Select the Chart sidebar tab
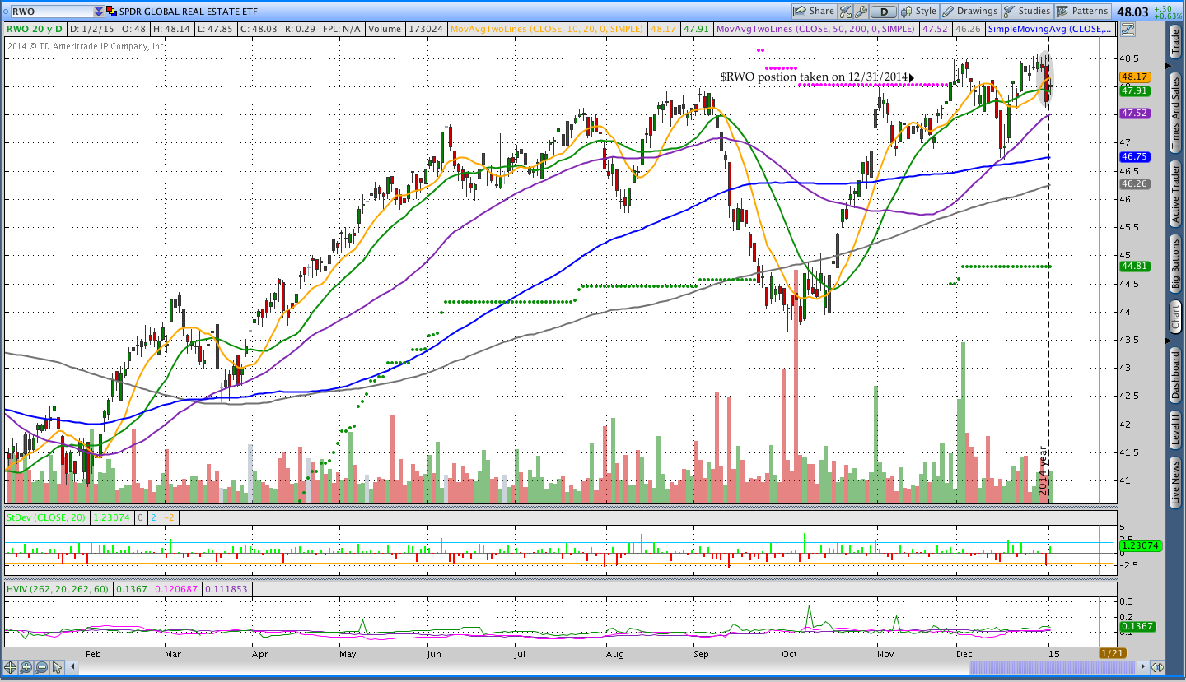 (x=1175, y=316)
